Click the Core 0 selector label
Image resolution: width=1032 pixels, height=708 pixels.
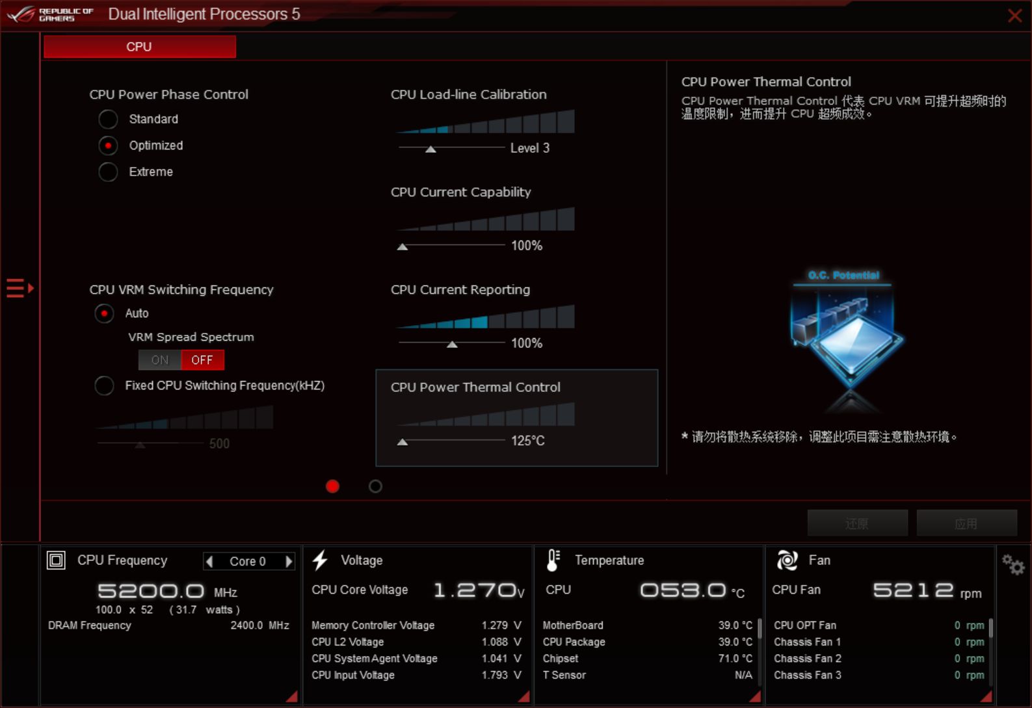coord(248,561)
